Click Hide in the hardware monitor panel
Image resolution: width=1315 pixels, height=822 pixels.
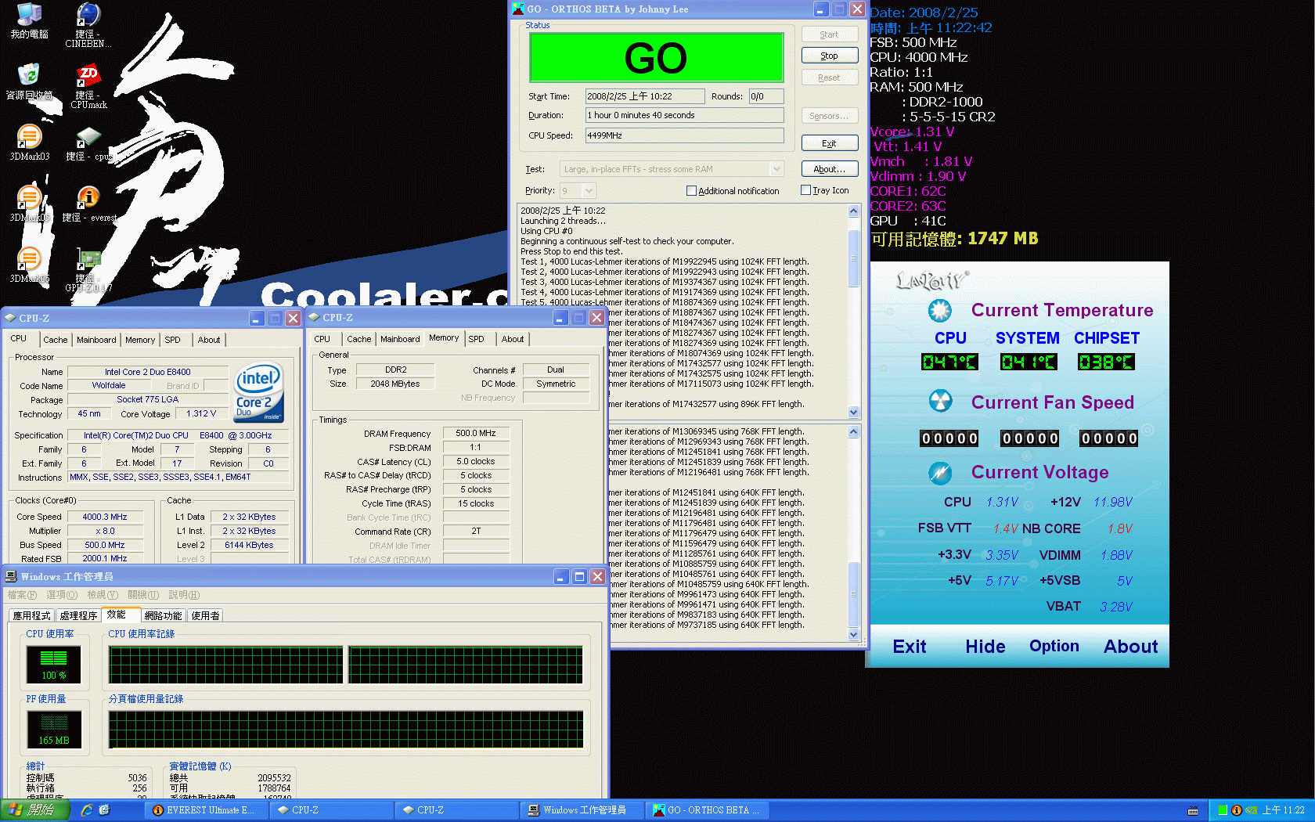(x=985, y=647)
